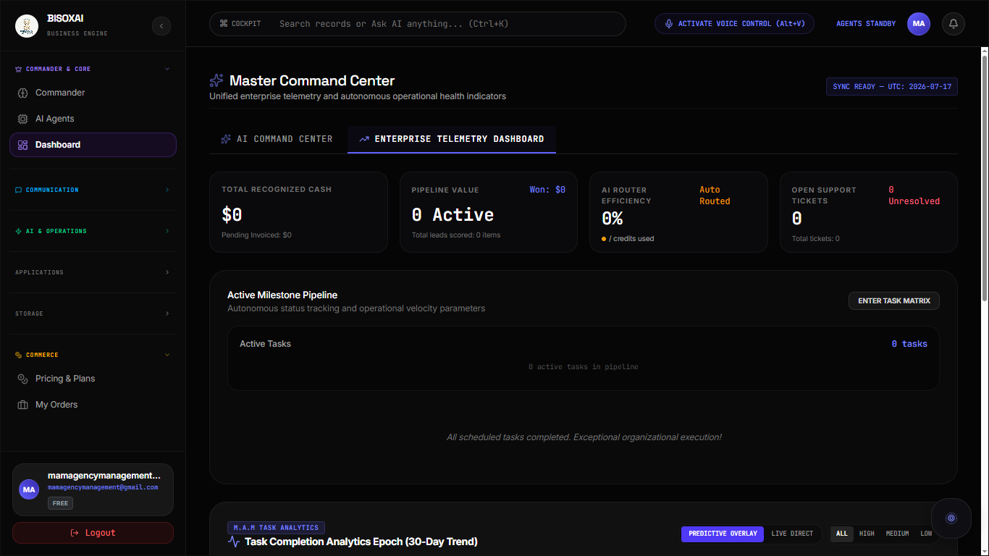Screen dimensions: 989x556
Task: Open the floating target widget icon
Action: pyautogui.click(x=951, y=518)
